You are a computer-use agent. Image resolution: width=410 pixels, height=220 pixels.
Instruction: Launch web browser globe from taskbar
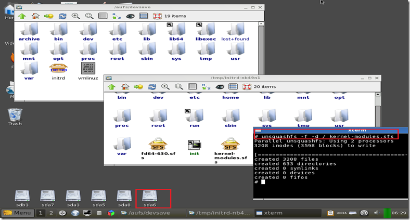click(x=75, y=213)
